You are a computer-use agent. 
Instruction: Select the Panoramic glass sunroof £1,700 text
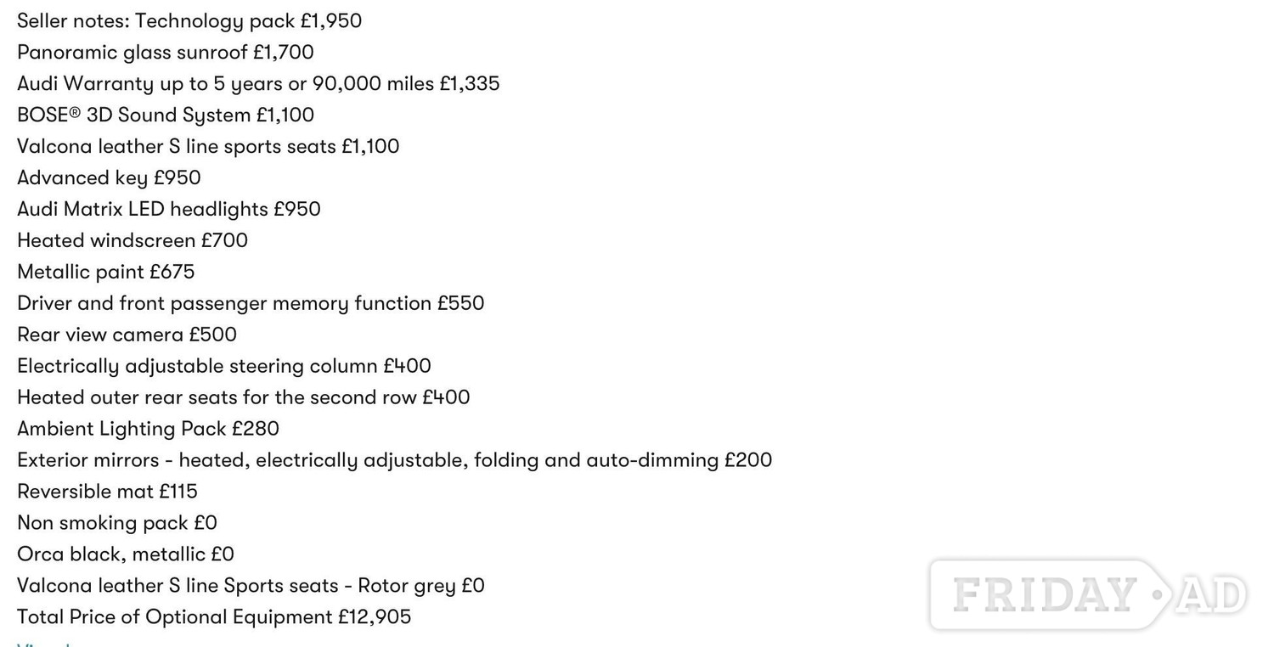point(166,53)
